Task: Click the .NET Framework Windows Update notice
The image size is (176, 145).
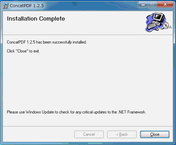Action: tap(76, 112)
